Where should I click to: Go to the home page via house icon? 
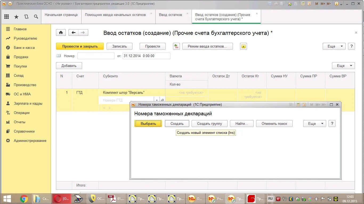click(61, 33)
